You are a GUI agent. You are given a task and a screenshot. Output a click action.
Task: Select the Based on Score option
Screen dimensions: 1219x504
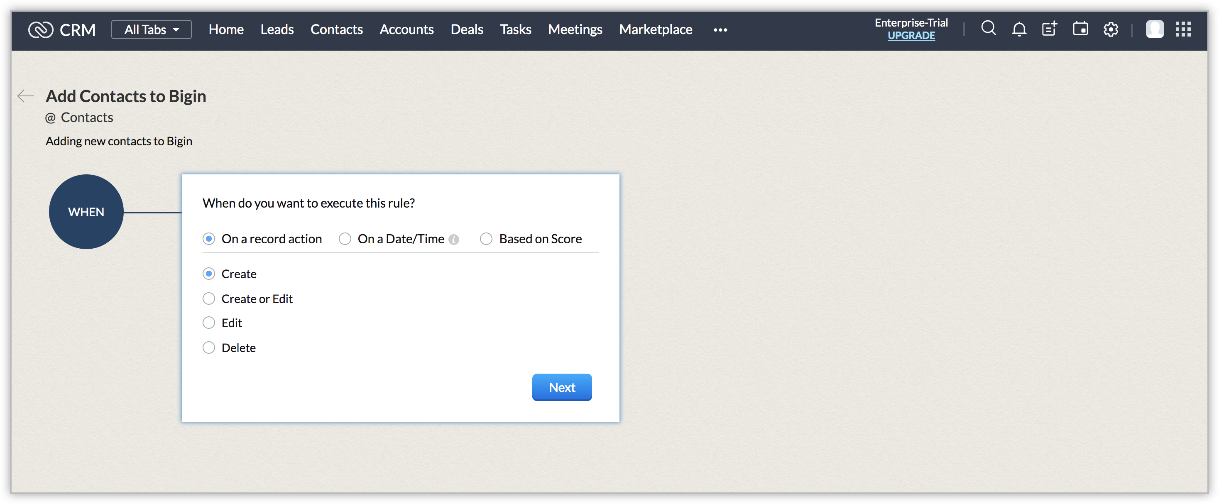(486, 239)
